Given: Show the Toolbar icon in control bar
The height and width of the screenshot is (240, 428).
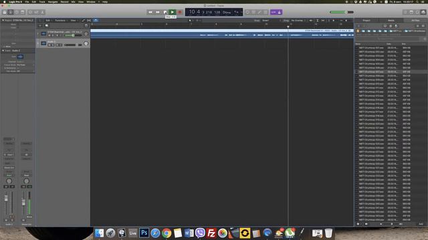Looking at the screenshot, I should pos(23,12).
